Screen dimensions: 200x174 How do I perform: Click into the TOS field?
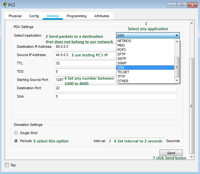point(85,71)
